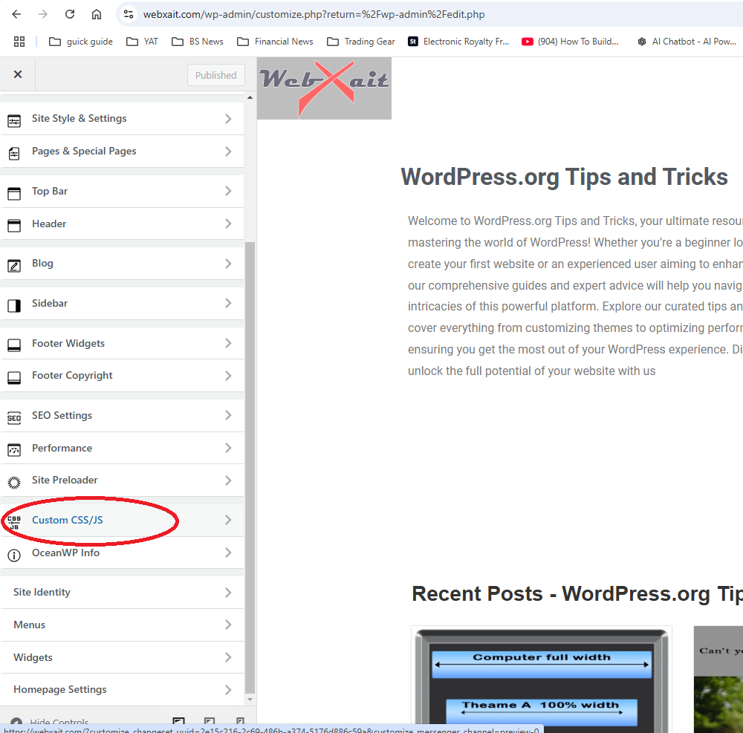This screenshot has width=743, height=733.
Task: Reload the page with the refresh icon
Action: [70, 14]
